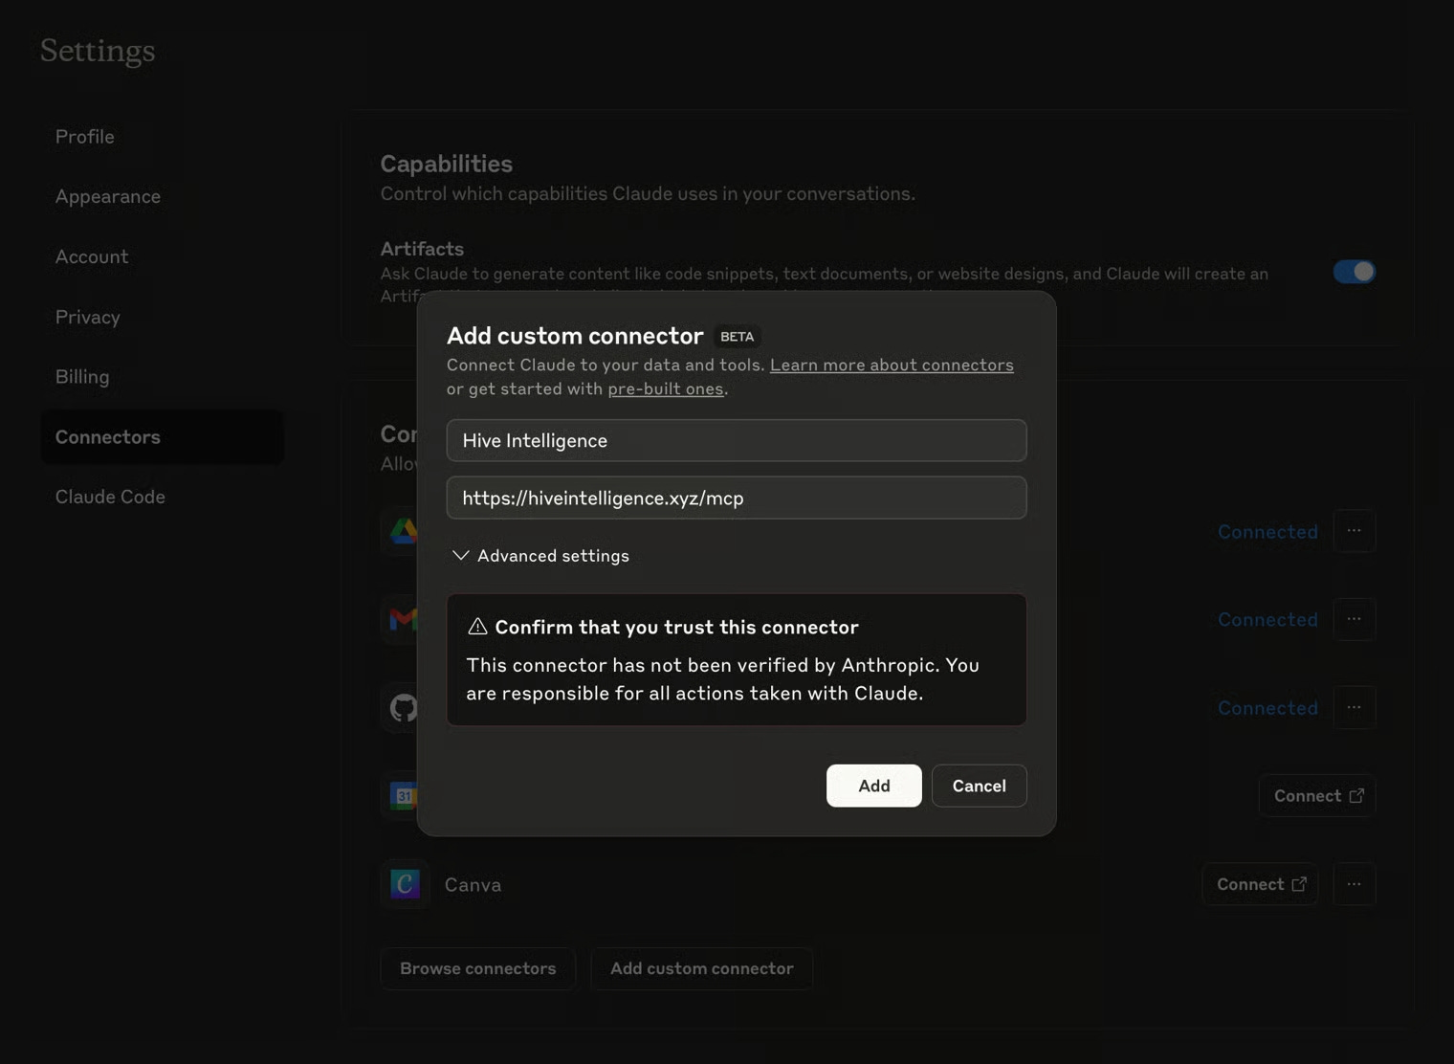Open more options for Canva connector
Image resolution: width=1454 pixels, height=1064 pixels.
tap(1354, 884)
